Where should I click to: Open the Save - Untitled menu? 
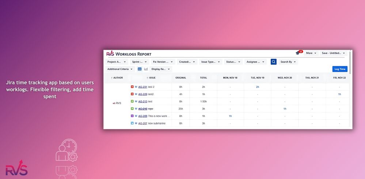coord(333,53)
